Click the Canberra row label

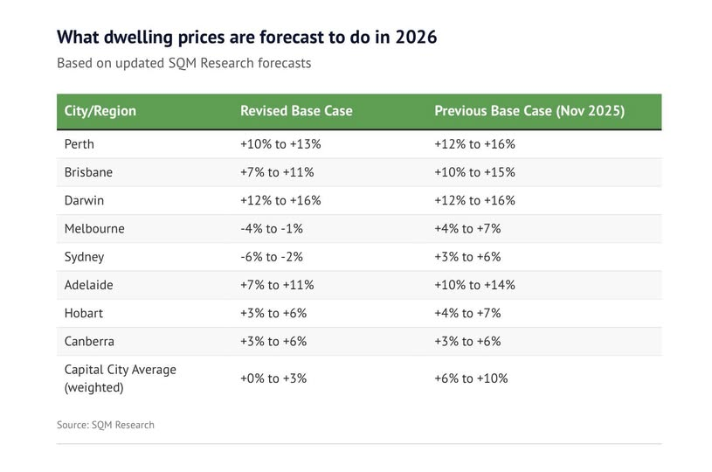pos(89,341)
